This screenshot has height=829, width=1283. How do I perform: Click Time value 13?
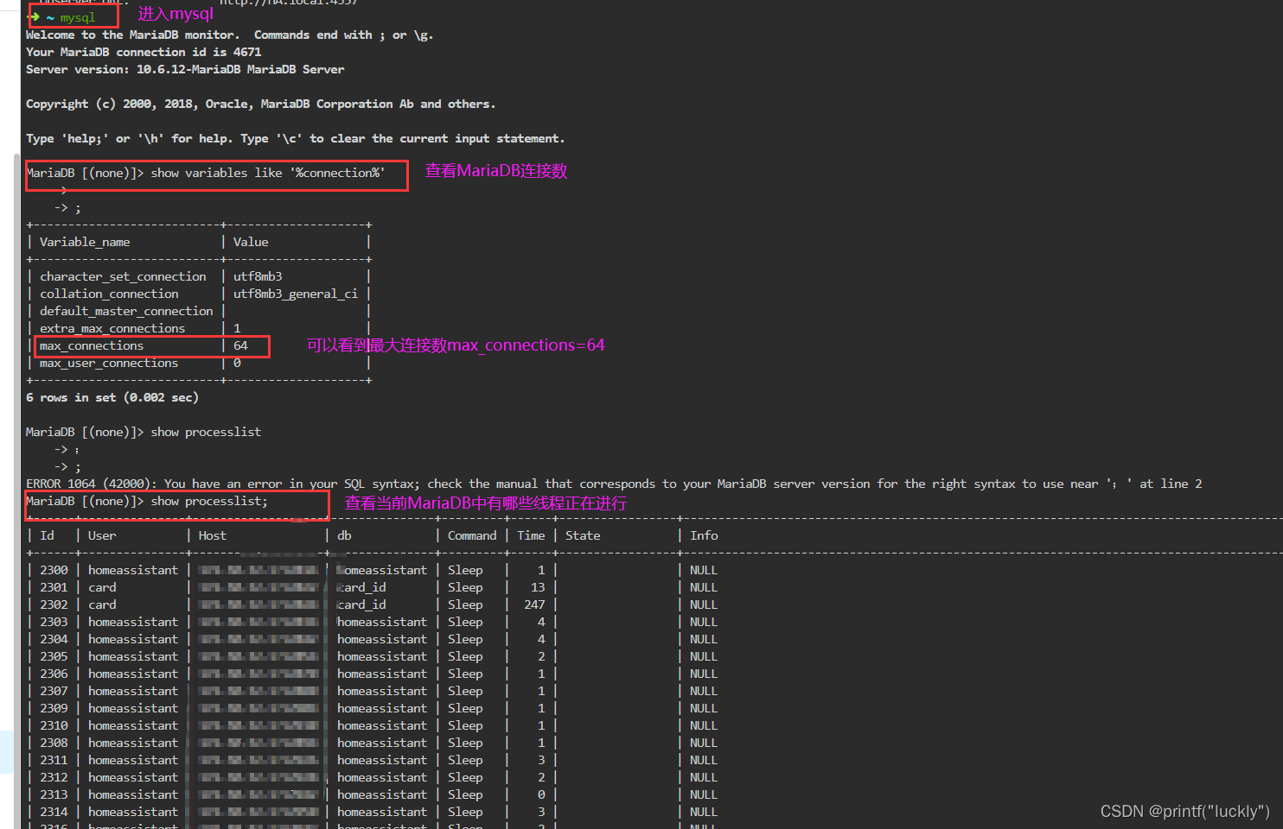coord(538,587)
